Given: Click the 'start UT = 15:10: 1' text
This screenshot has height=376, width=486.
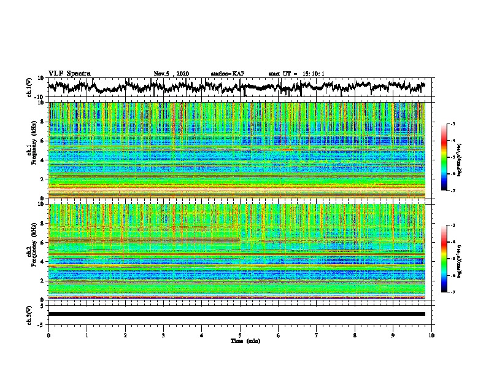Looking at the screenshot, I should [296, 74].
